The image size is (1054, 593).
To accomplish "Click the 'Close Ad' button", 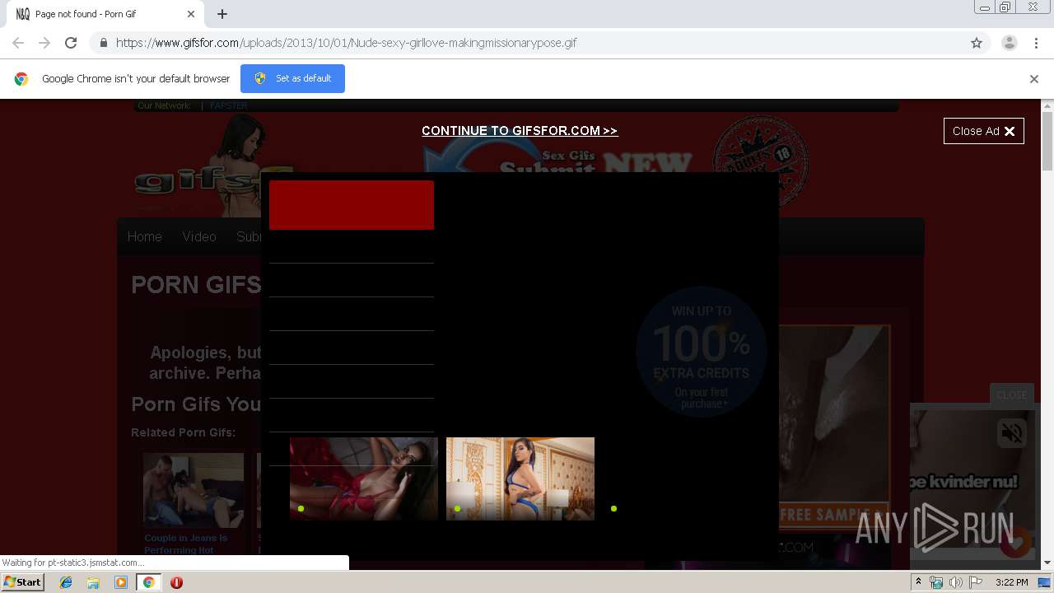I will (x=984, y=131).
